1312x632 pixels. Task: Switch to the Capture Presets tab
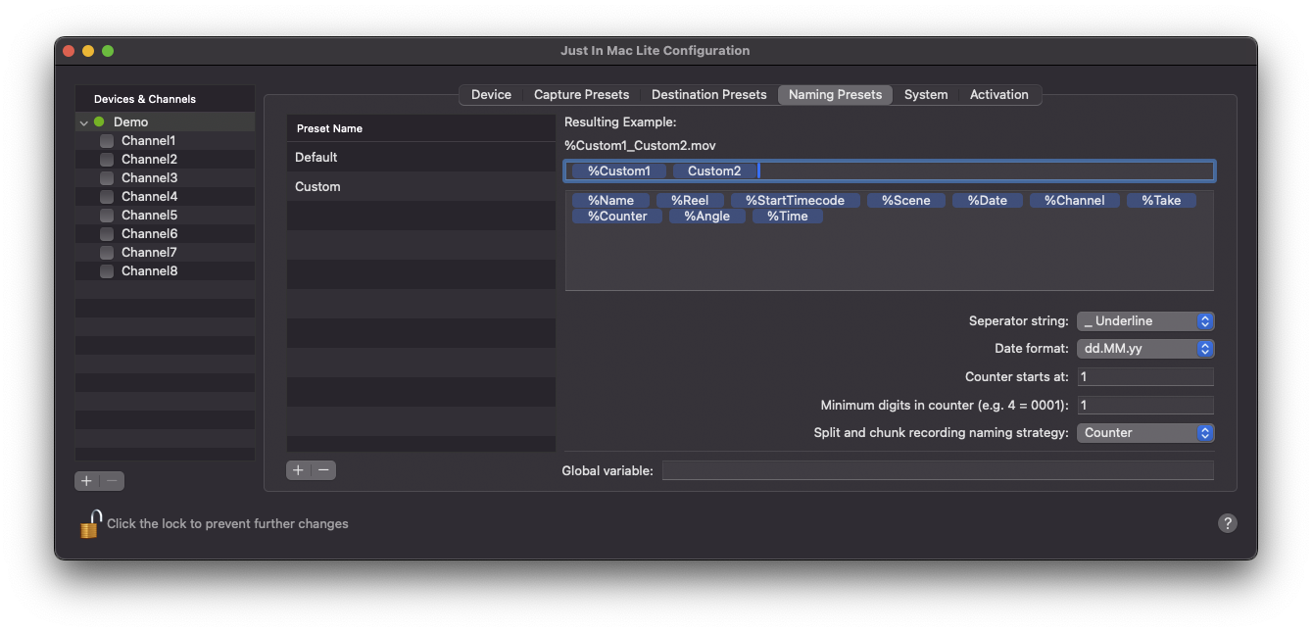point(581,94)
